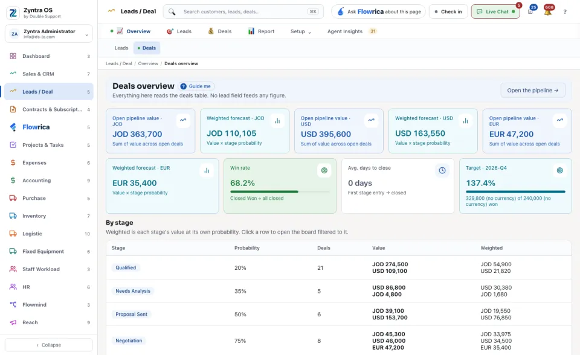This screenshot has width=580, height=355.
Task: Click the Zyntra OS logo icon
Action: pos(13,13)
